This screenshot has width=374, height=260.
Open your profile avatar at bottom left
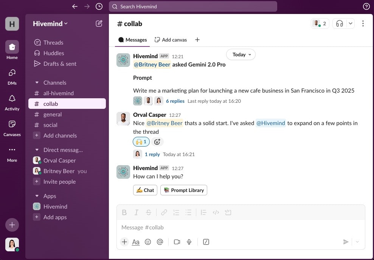[12, 244]
